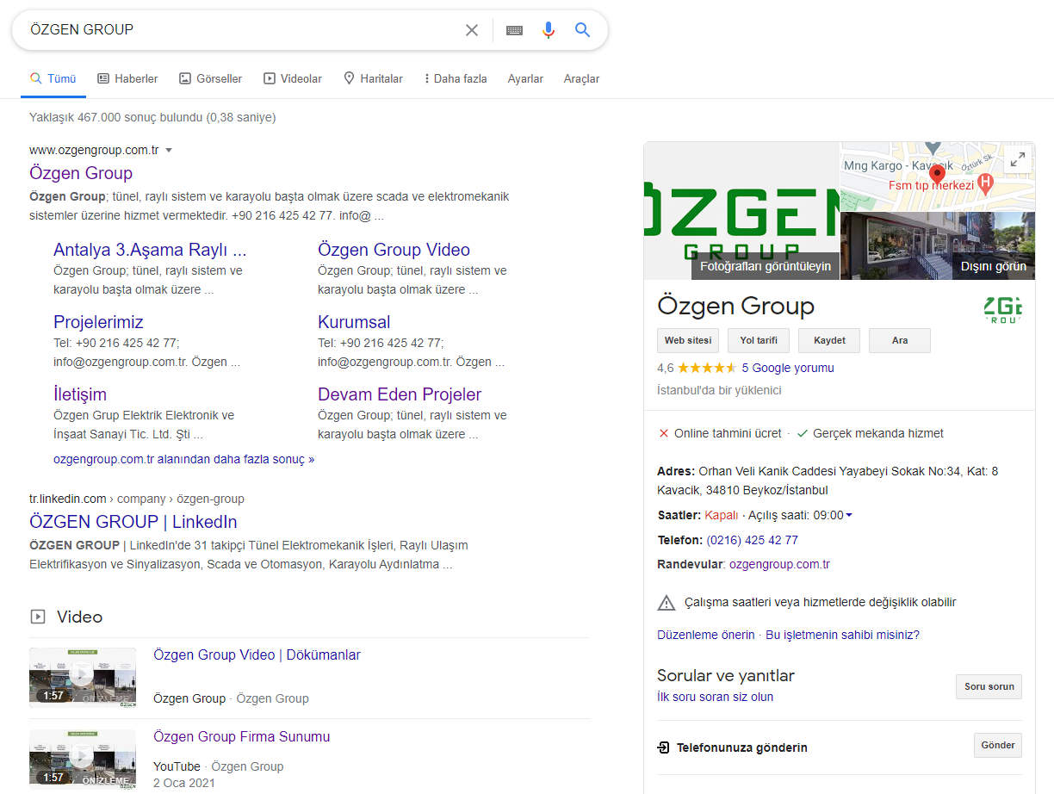Image resolution: width=1054 pixels, height=794 pixels.
Task: Open the Özgen Group Video sitelink
Action: [x=394, y=250]
